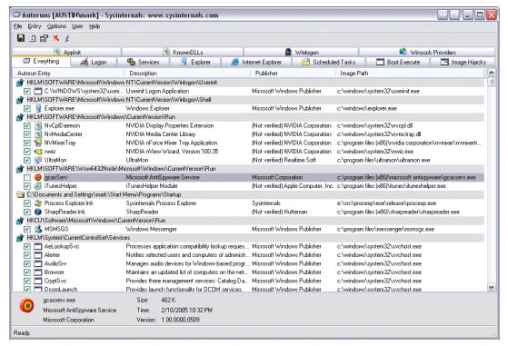508x346 pixels.
Task: Switch to the Internet Explorer tab
Action: (256, 62)
